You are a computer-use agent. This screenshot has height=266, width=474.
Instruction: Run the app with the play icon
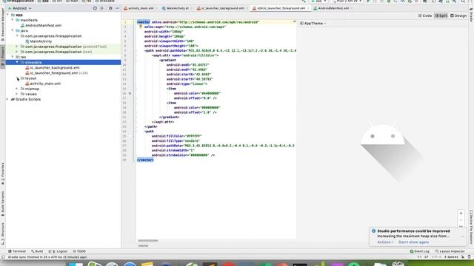(x=368, y=1)
